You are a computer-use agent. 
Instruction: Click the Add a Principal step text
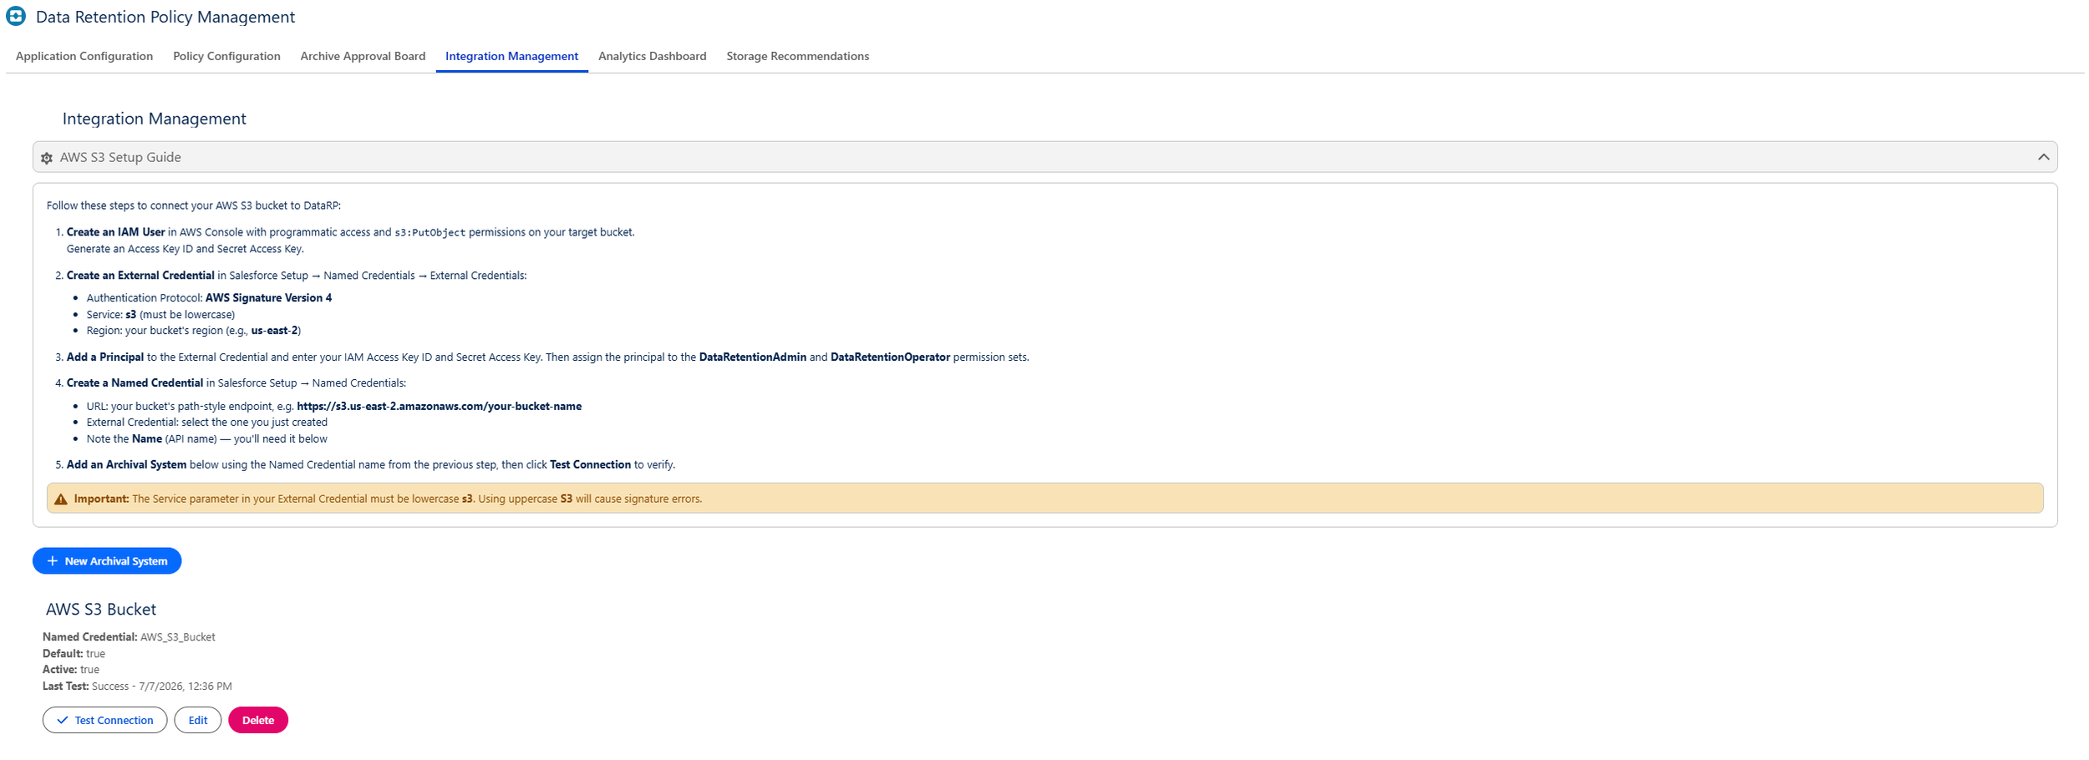(105, 357)
